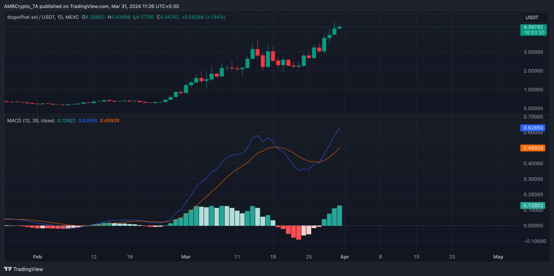Viewport: 554px width, 276px height.
Task: Click the orange 0.49928 signal line label
Action: pos(532,148)
